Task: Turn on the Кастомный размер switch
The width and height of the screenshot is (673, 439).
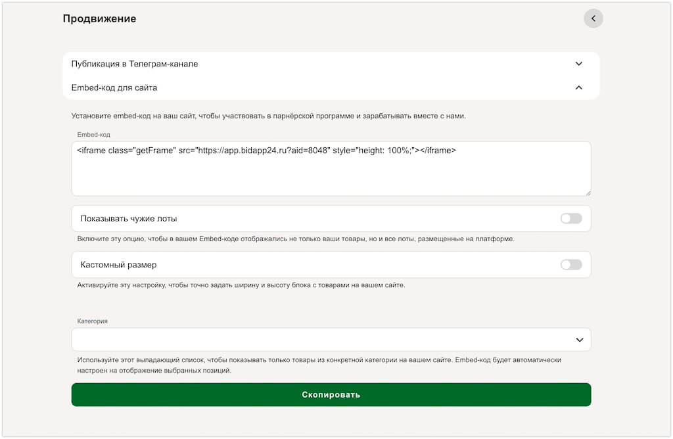Action: coord(570,264)
